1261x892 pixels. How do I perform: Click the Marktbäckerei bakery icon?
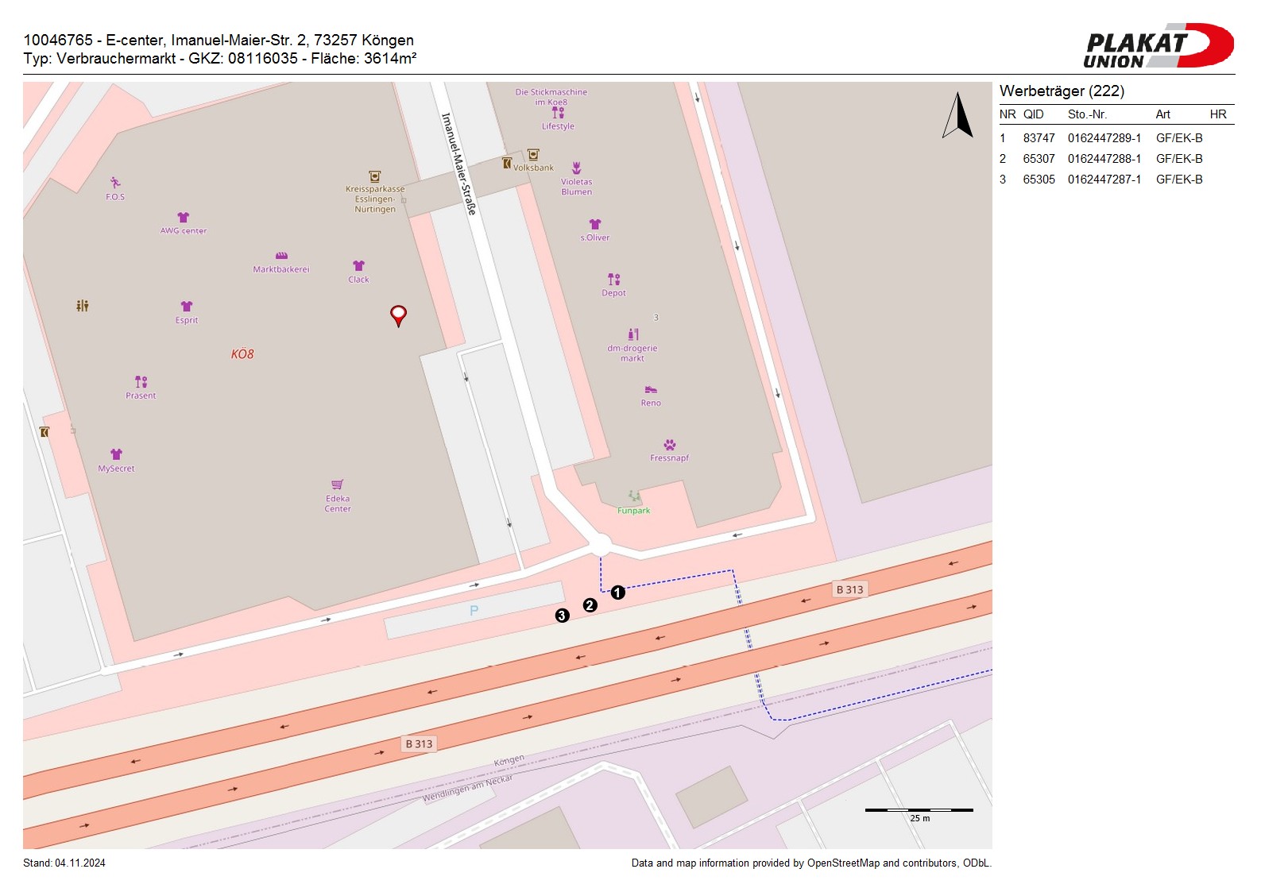pos(281,256)
